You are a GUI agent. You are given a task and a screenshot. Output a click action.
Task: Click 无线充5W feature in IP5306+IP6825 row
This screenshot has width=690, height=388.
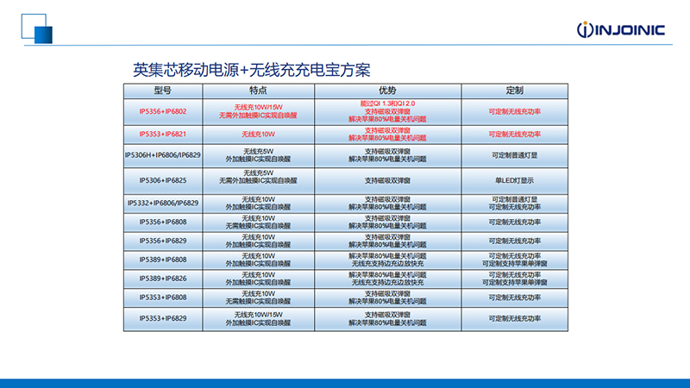pos(258,173)
